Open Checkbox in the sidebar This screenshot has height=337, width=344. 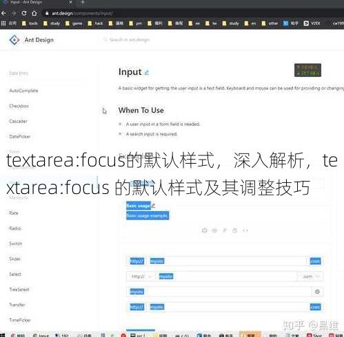pos(19,106)
